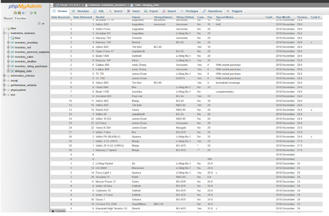This screenshot has width=329, height=216.
Task: Click the 'Maxgale' string cell
Action: click(x=181, y=128)
